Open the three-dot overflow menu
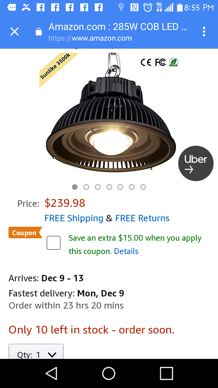 pyautogui.click(x=204, y=32)
